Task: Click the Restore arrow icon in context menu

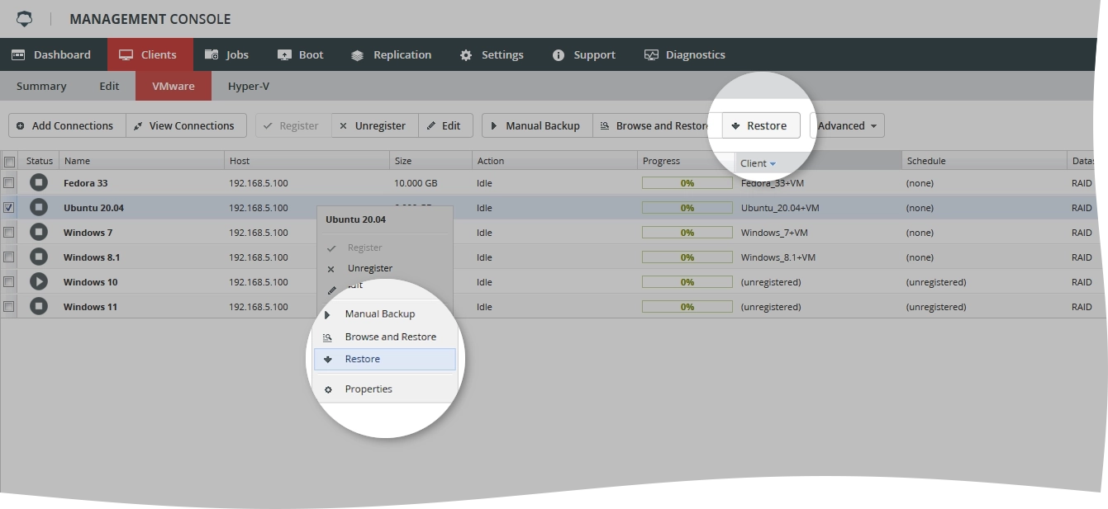Action: point(328,360)
